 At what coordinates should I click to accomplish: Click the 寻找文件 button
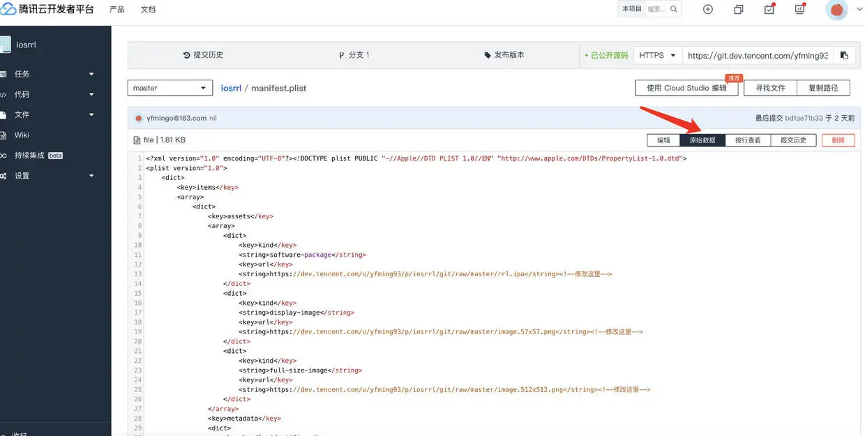coord(770,88)
